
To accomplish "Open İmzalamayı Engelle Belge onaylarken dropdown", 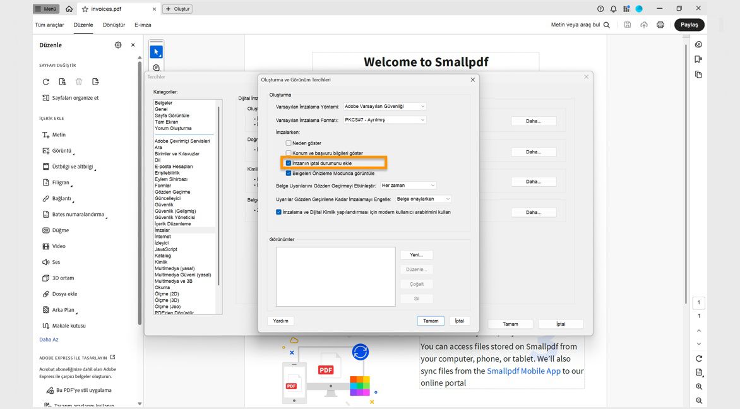I will (x=423, y=199).
